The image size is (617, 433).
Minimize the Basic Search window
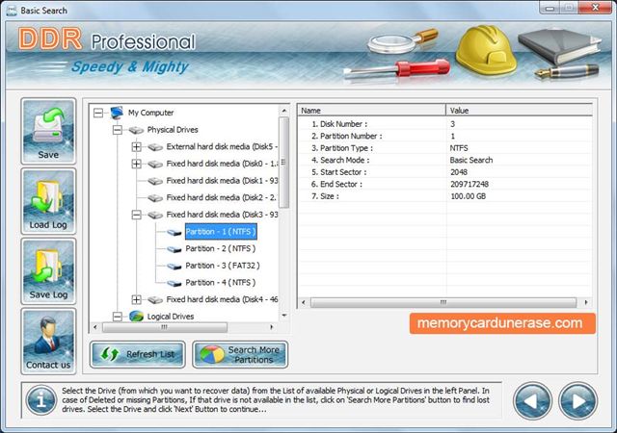pos(550,7)
